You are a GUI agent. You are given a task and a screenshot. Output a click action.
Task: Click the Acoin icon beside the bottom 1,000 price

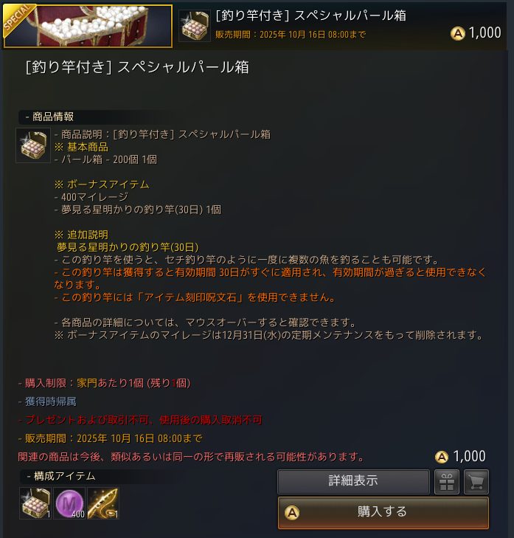pyautogui.click(x=442, y=457)
